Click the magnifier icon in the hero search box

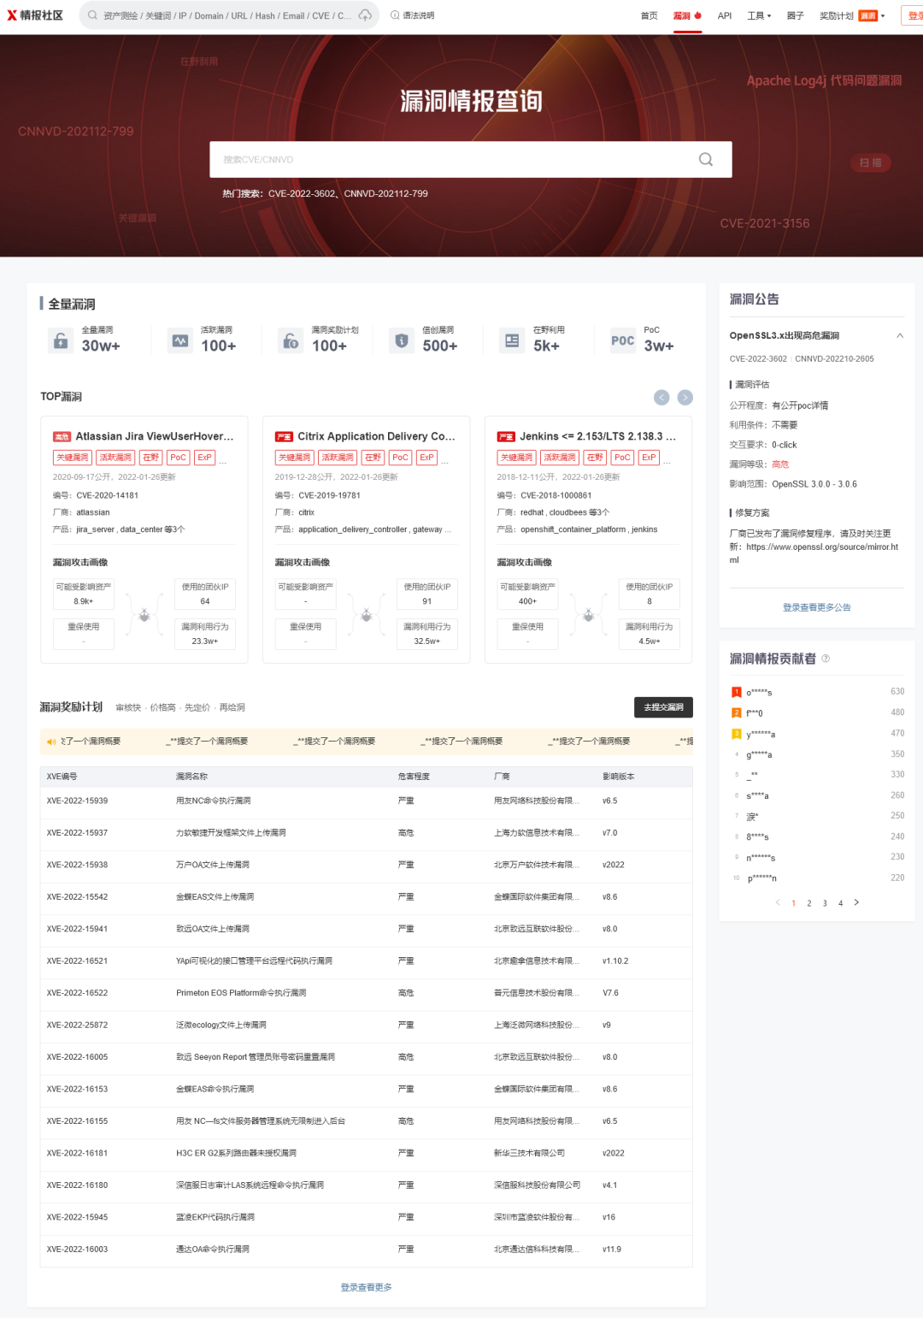706,159
